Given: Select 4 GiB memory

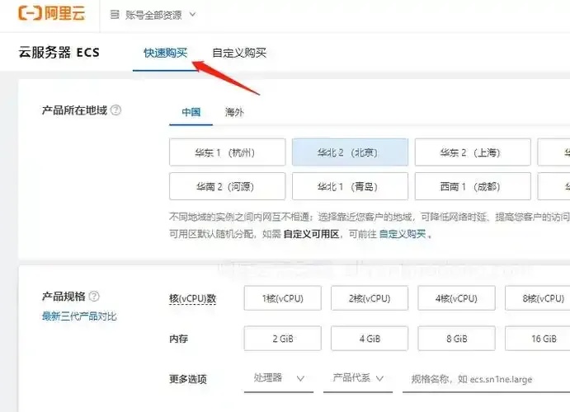Looking at the screenshot, I should (x=370, y=339).
